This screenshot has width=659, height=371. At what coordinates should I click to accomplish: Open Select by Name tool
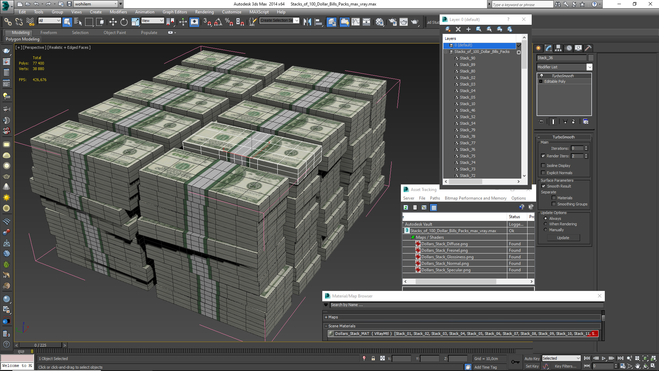point(78,22)
